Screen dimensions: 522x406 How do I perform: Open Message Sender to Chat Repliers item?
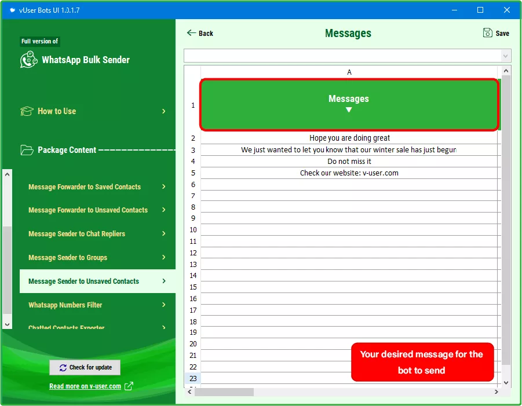(x=76, y=234)
